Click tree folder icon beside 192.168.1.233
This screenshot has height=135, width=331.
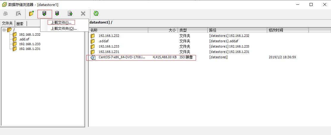(15, 44)
